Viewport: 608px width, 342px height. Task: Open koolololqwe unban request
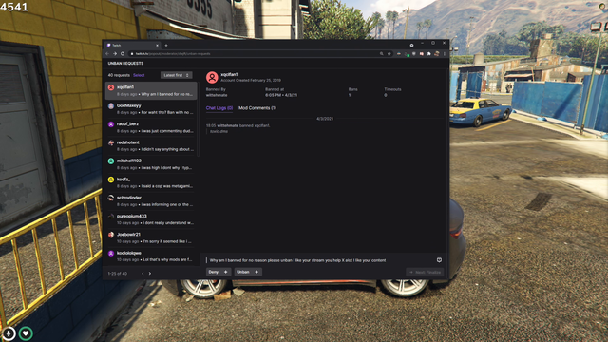pos(151,256)
